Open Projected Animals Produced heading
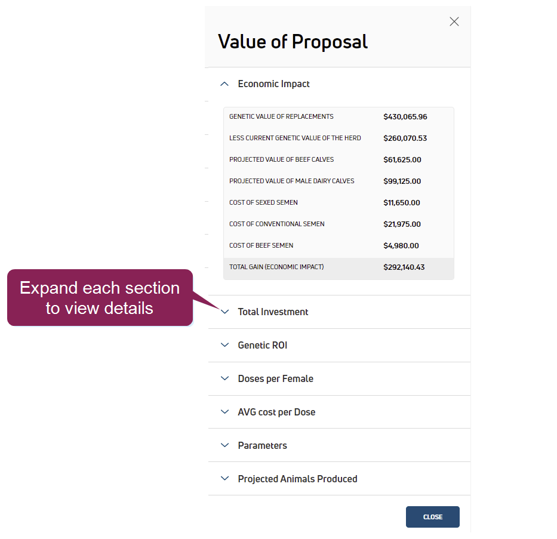 pyautogui.click(x=297, y=479)
